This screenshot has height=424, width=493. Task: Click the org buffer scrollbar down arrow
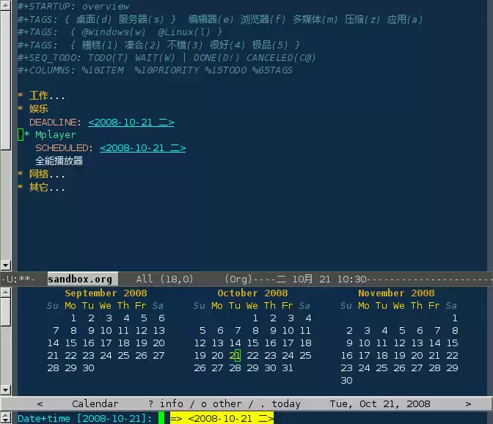(x=6, y=265)
